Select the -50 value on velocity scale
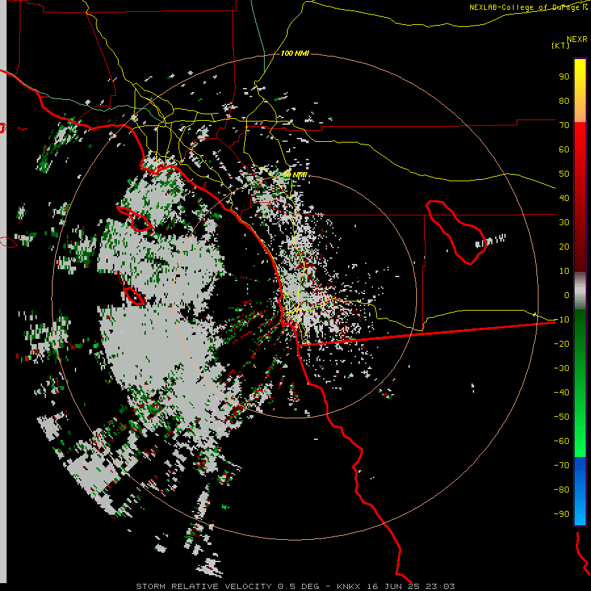591x591 pixels. [561, 417]
